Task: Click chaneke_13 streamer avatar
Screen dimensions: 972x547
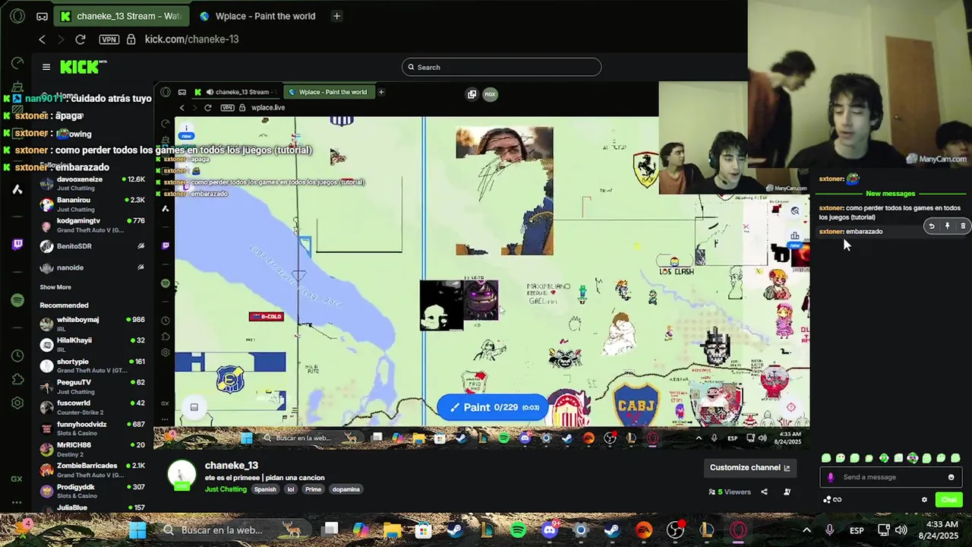Action: pyautogui.click(x=181, y=475)
